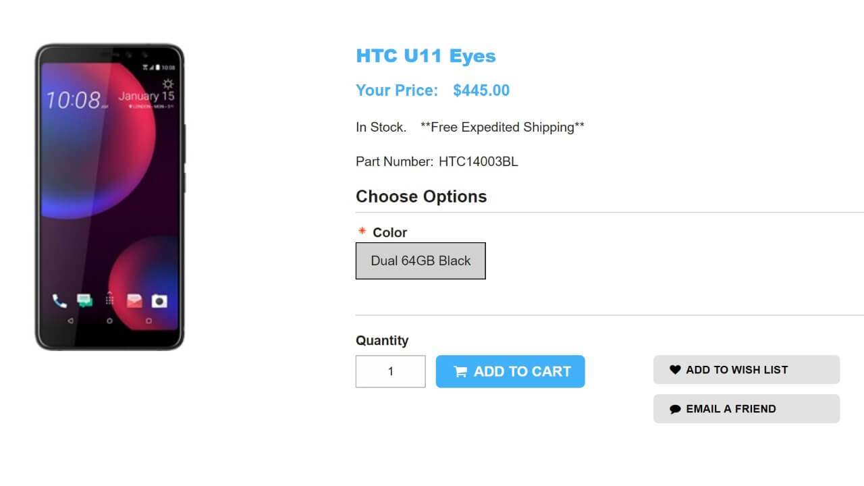Click the cart icon in Add to Cart
The image size is (864, 486).
coord(460,372)
